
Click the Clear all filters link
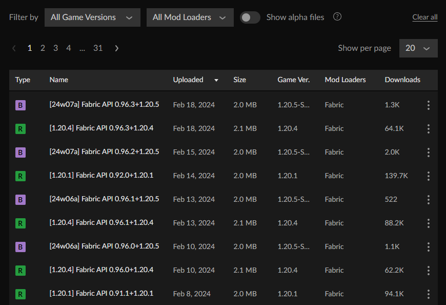click(x=425, y=17)
